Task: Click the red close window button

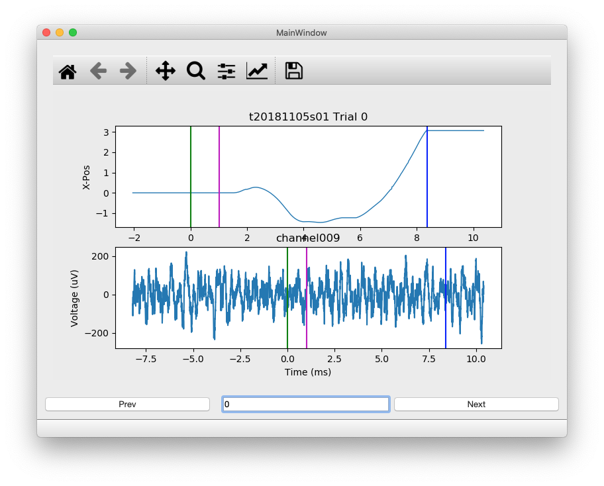Action: 46,32
